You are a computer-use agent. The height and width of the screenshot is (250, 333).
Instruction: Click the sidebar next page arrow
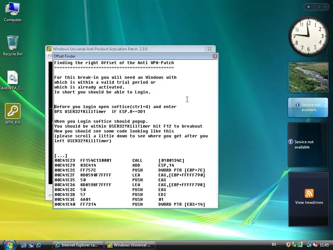pos(325,7)
